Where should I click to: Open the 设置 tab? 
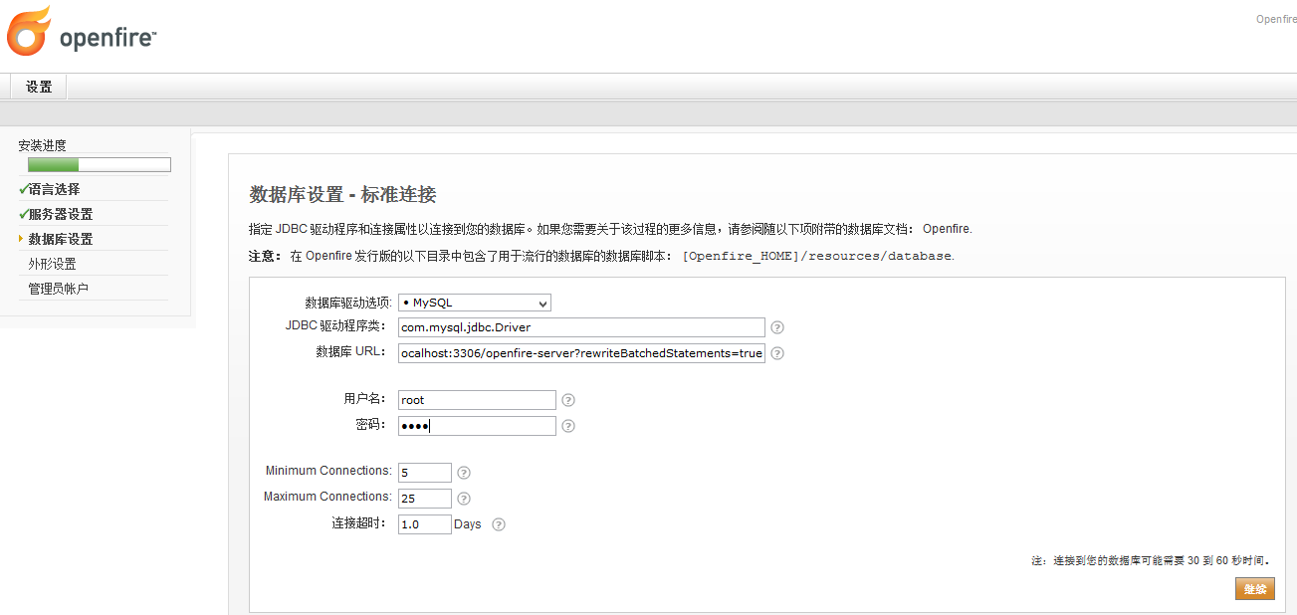[x=39, y=87]
